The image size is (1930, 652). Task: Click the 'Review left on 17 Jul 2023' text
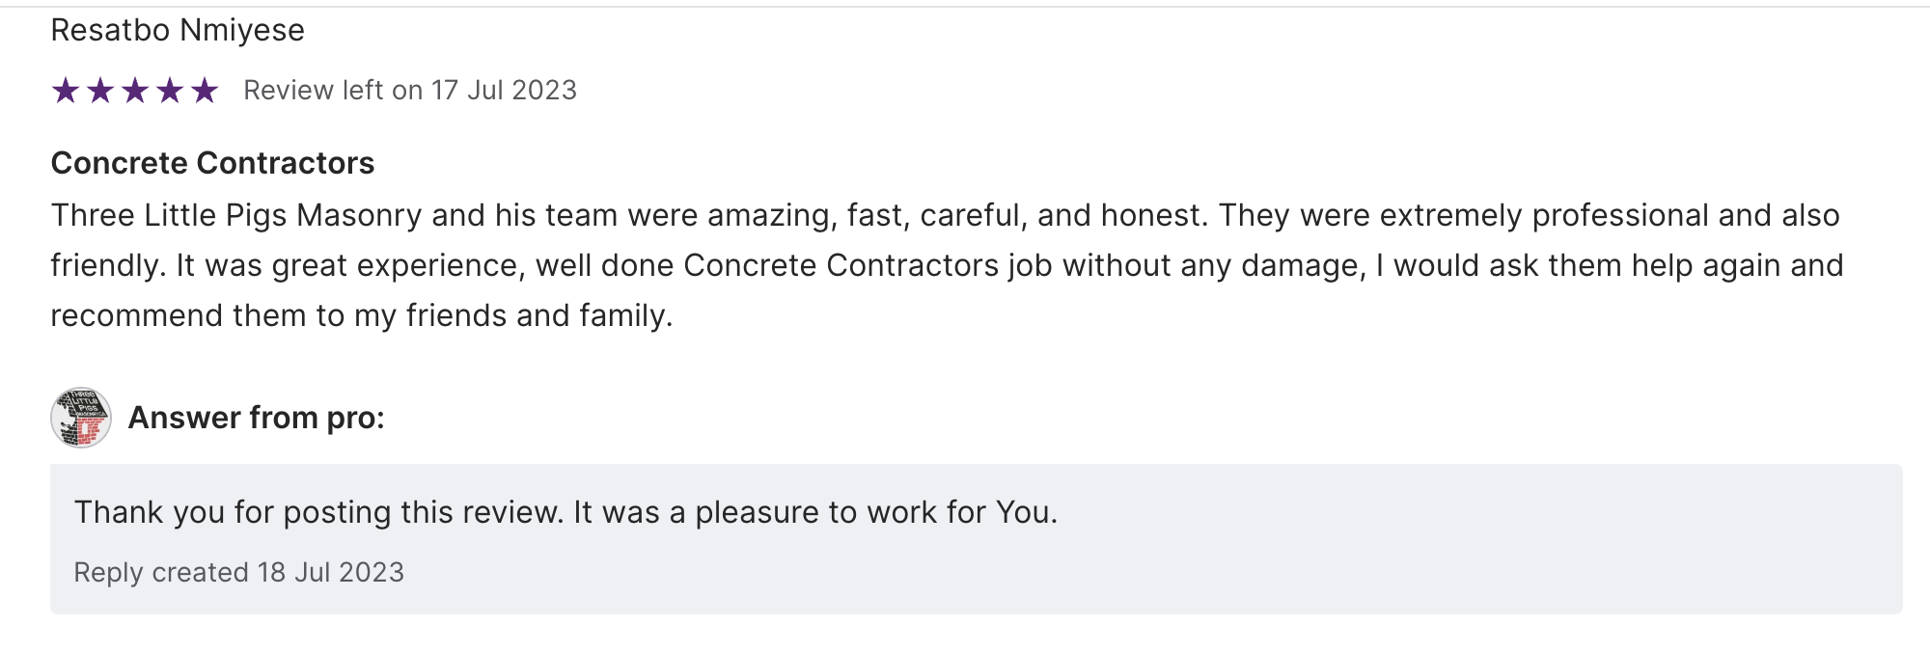click(409, 91)
